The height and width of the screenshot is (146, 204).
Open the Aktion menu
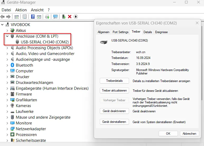(x=21, y=10)
